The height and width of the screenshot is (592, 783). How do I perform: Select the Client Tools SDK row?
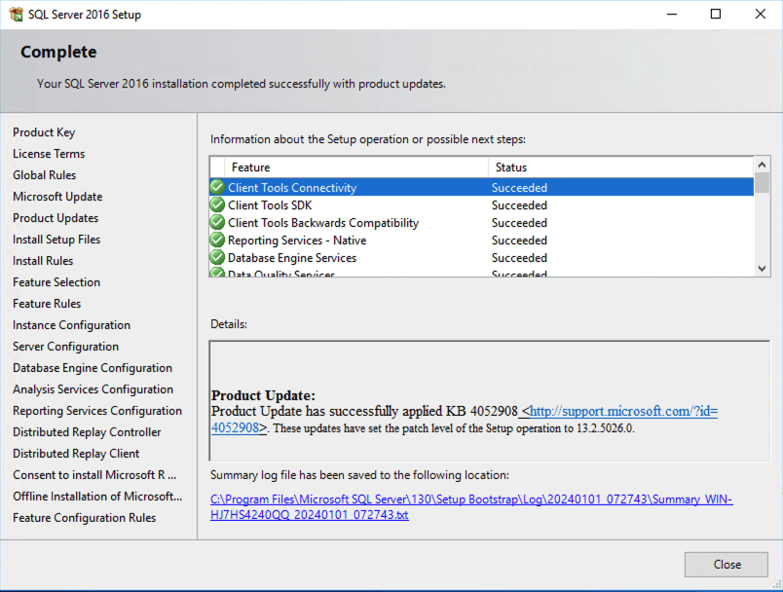tap(390, 205)
